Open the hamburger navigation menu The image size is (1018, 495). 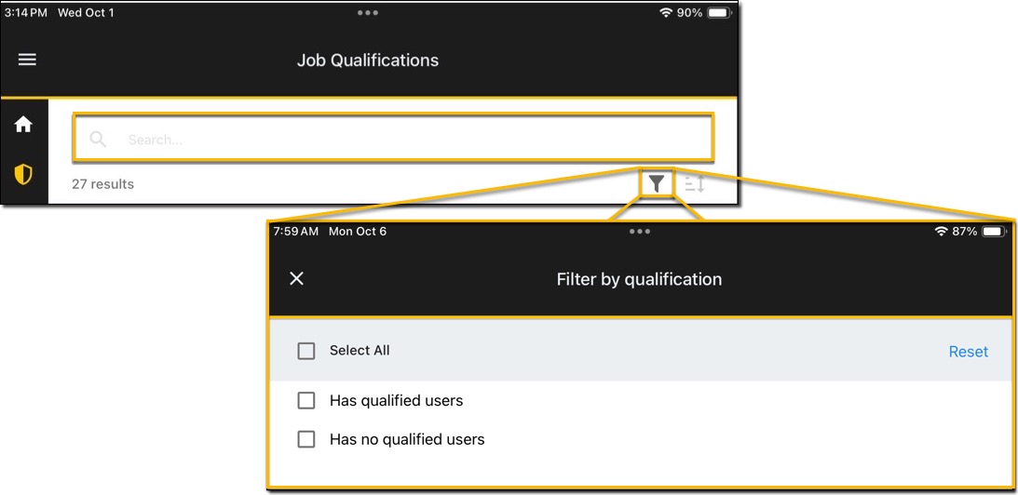point(27,60)
